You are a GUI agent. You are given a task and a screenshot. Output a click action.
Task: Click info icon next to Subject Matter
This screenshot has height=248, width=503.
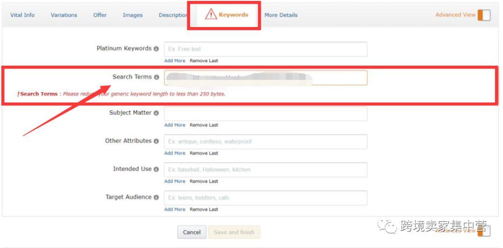pos(156,113)
